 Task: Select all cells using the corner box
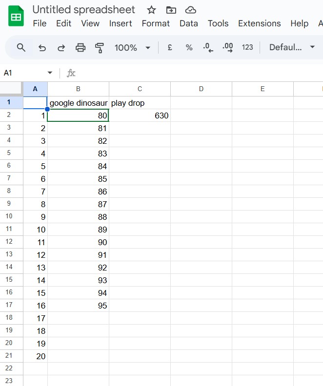click(11, 89)
